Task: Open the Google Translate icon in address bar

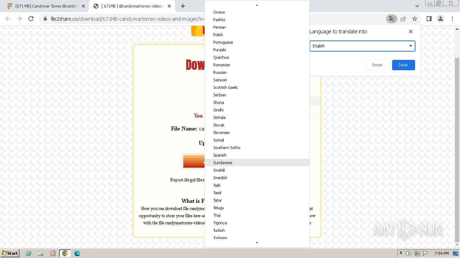Action: click(x=392, y=19)
